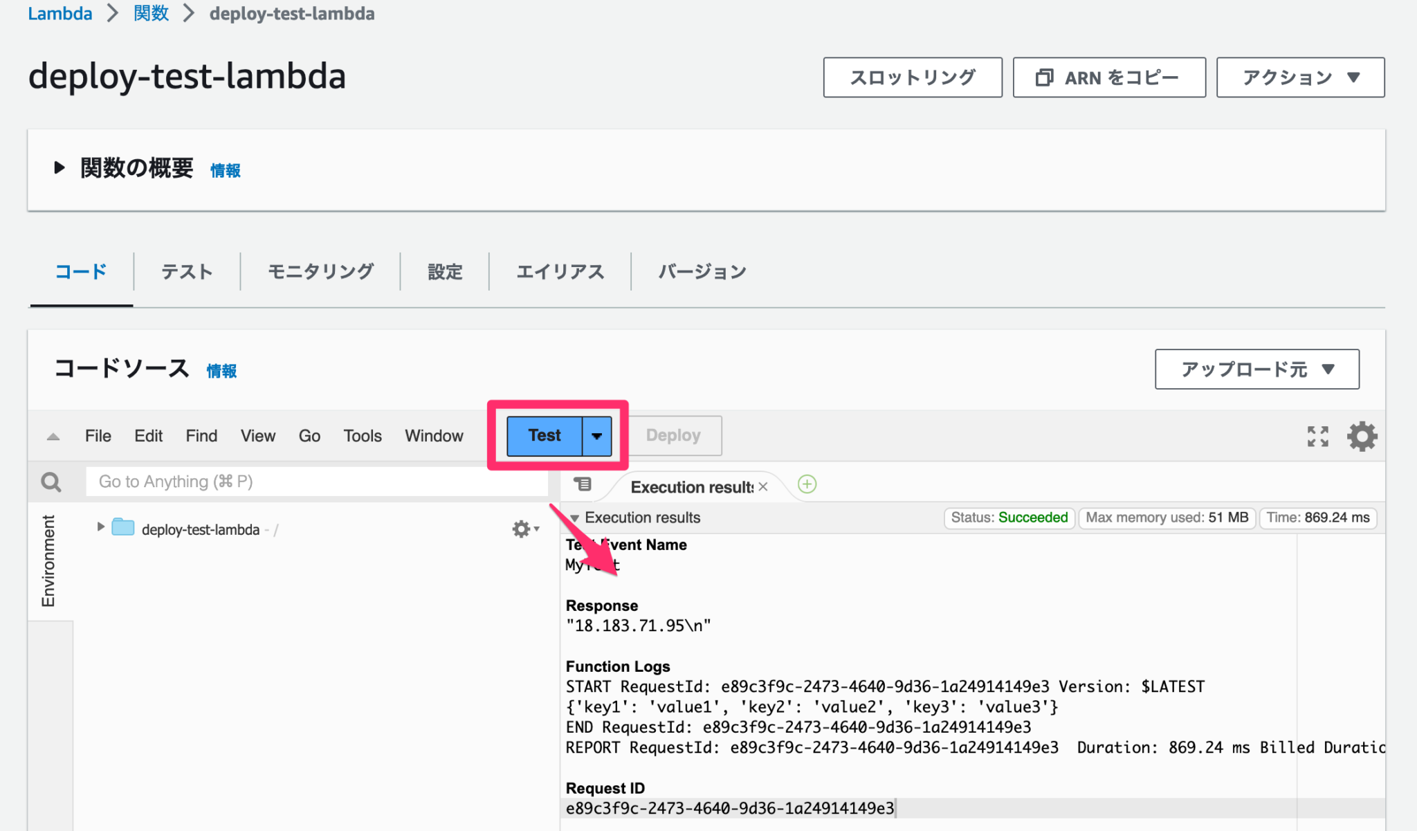
Task: Expand the deploy-test-lambda folder tree
Action: pyautogui.click(x=101, y=527)
